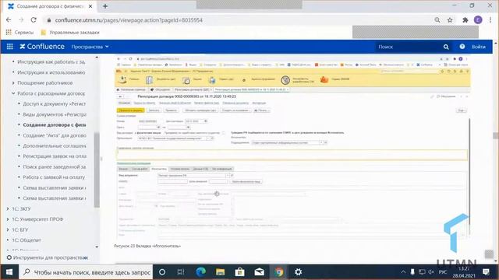Open Создание "Акта" для догово... page
Viewport: 499px width, 280px height.
[x=55, y=135]
